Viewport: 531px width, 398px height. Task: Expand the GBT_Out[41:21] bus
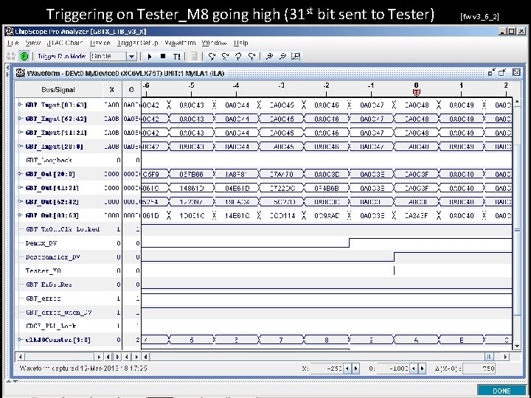coord(20,188)
